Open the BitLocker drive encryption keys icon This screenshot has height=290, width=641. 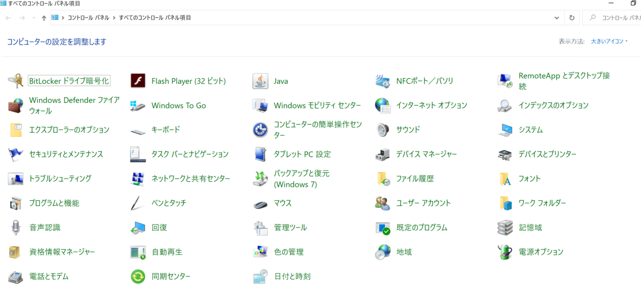[x=15, y=81]
